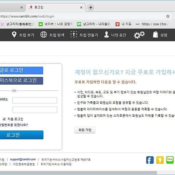
Task: Switch to the 로그인 tab
Action: click(55, 7)
